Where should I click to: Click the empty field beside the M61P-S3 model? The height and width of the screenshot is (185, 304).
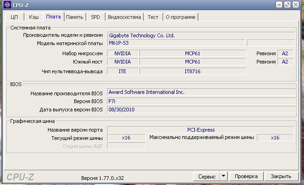tap(271, 43)
